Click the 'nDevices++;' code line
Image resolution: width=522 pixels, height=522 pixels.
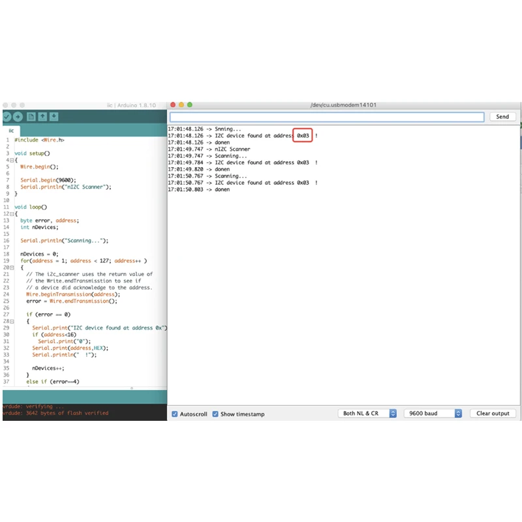click(48, 368)
